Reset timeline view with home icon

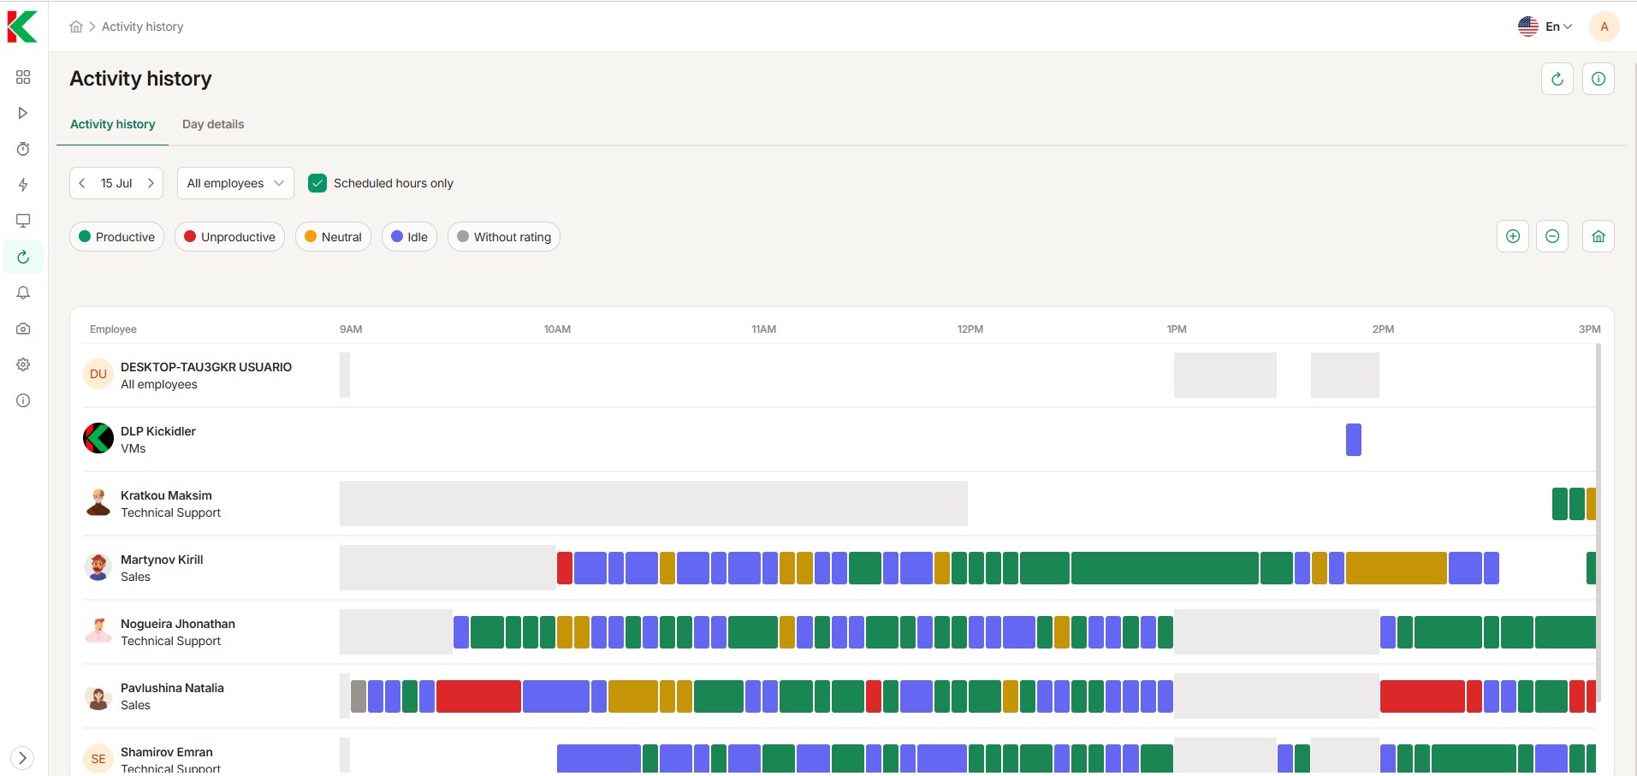(1598, 236)
